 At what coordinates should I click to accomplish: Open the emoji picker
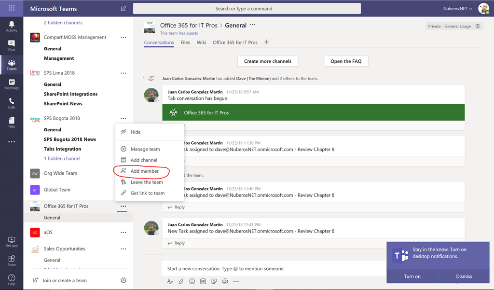[192, 281]
